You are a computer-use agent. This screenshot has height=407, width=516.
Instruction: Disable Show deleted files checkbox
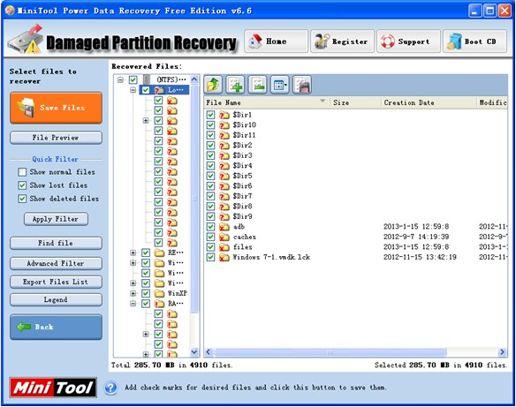[x=22, y=199]
